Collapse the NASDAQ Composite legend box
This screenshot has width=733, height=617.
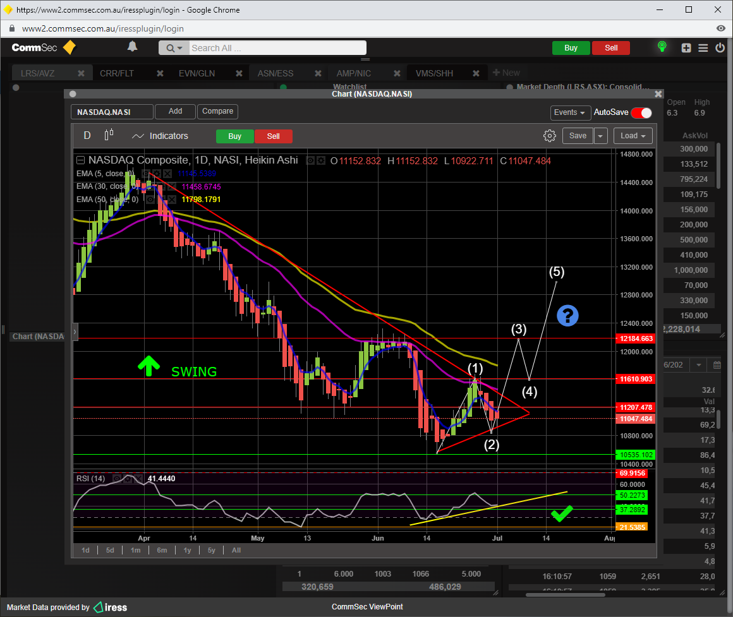[x=80, y=160]
